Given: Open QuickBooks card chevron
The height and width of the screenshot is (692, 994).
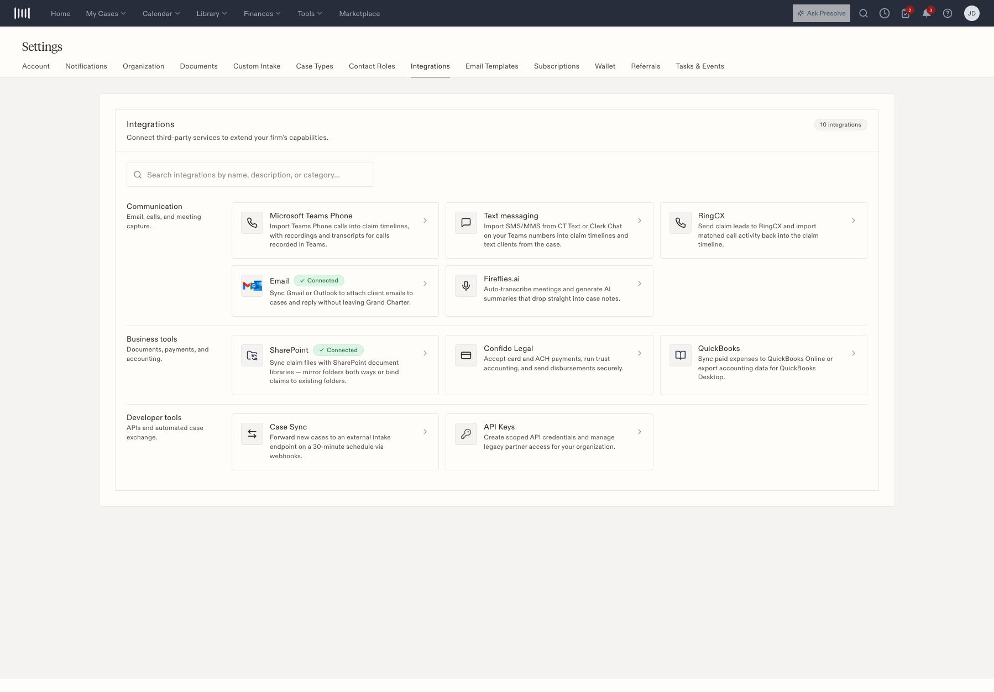Looking at the screenshot, I should tap(854, 353).
